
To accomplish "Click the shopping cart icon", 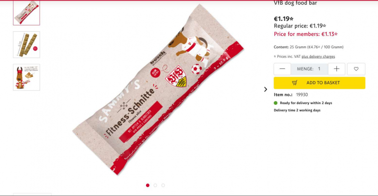I will pyautogui.click(x=294, y=83).
